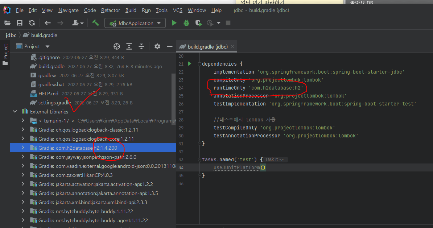Screen dimensions: 433x228
Task: Toggle the Project sidebar tab
Action: pyautogui.click(x=5, y=54)
